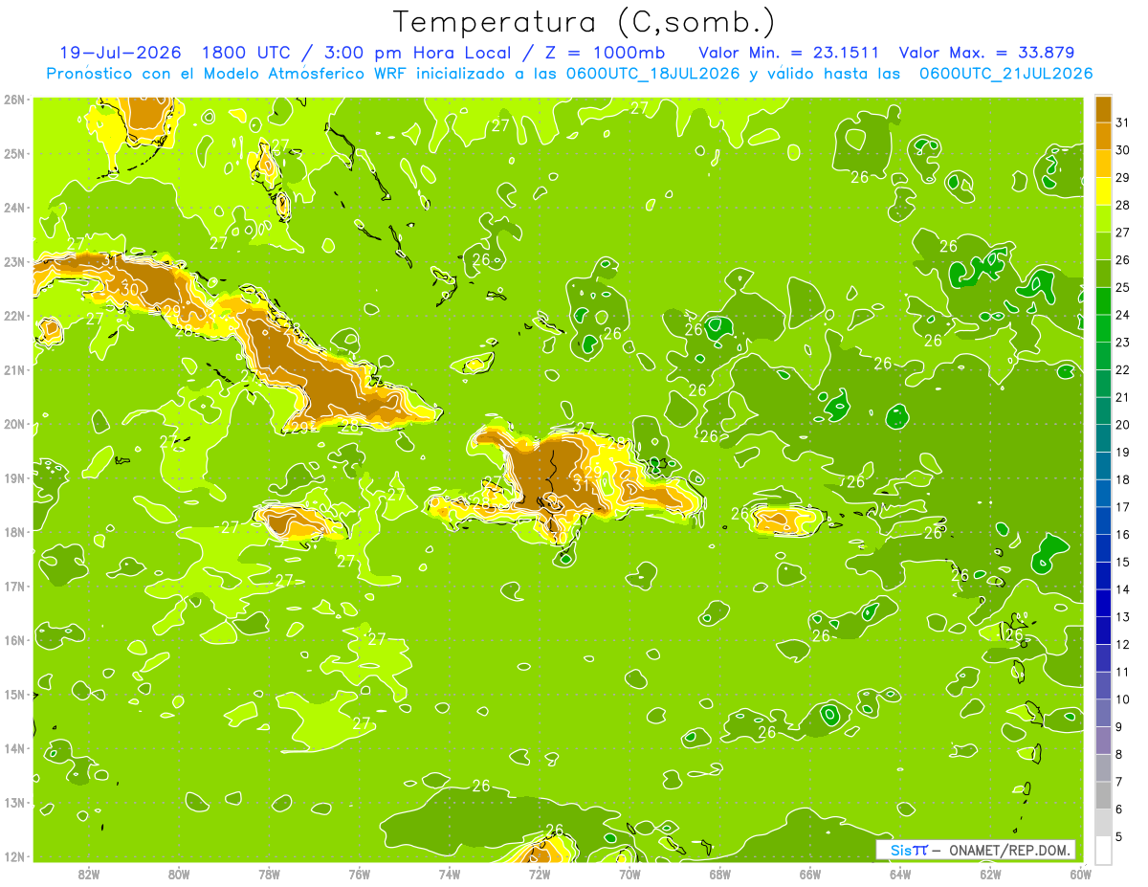Select the 'Z = 1000mb' pressure level text

[x=605, y=53]
